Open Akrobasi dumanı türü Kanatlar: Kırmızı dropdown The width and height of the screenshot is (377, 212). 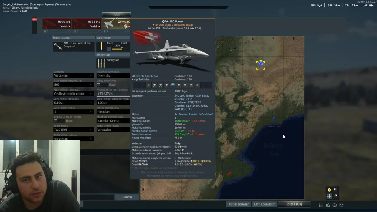pyautogui.click(x=113, y=121)
